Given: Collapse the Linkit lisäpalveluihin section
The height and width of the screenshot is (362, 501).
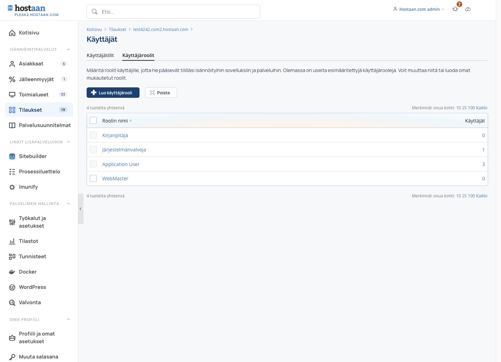Looking at the screenshot, I should point(69,142).
